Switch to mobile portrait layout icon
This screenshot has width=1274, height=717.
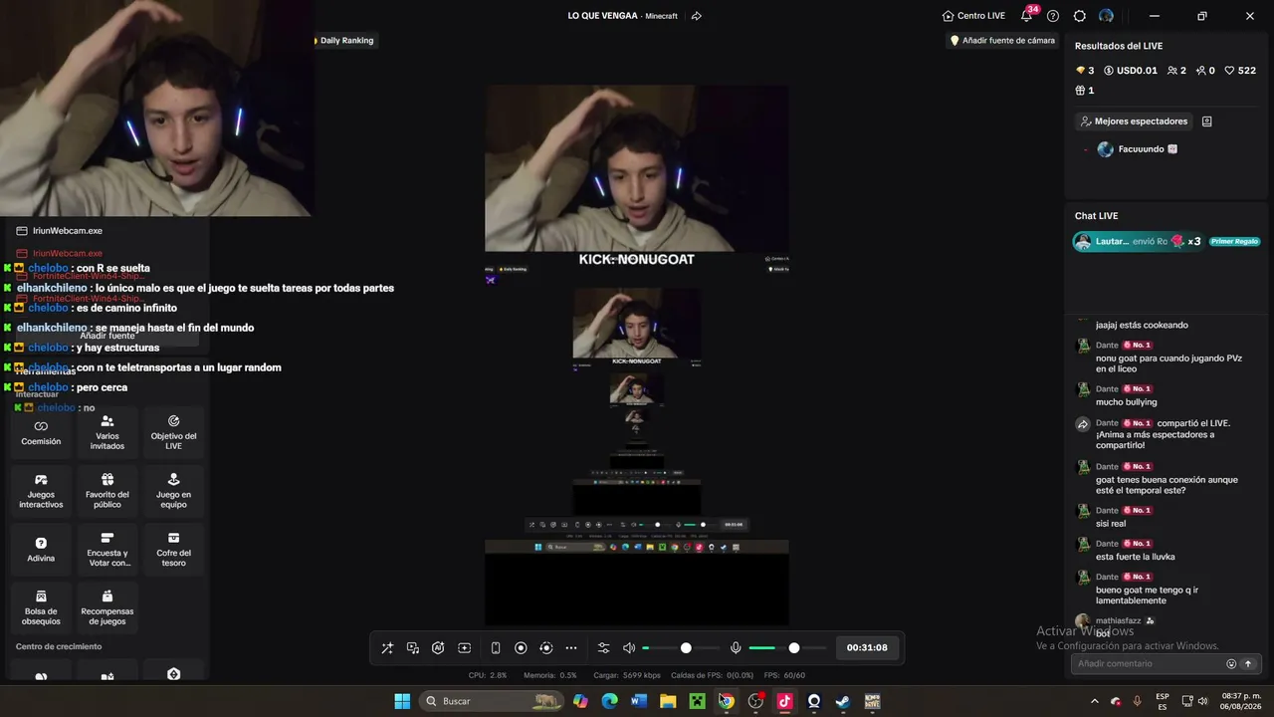[x=496, y=648]
